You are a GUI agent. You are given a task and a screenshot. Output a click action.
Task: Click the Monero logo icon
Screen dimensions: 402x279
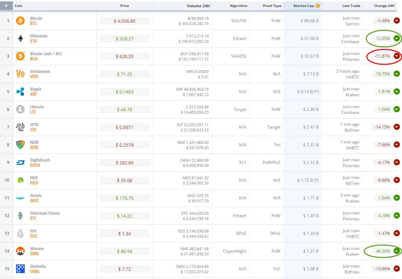[x=20, y=251]
